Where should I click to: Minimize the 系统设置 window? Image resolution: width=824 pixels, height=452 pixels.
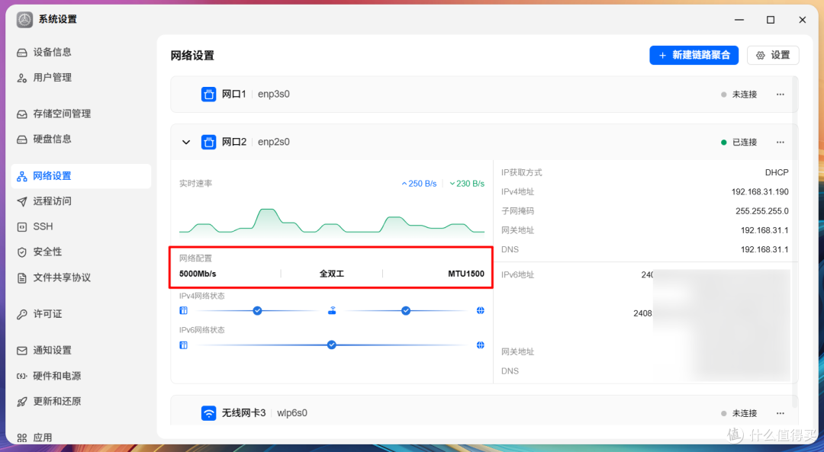pyautogui.click(x=739, y=20)
